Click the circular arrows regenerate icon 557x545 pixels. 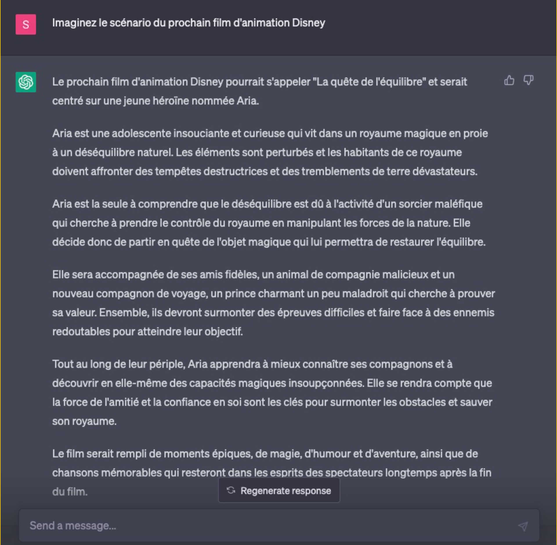pyautogui.click(x=231, y=490)
